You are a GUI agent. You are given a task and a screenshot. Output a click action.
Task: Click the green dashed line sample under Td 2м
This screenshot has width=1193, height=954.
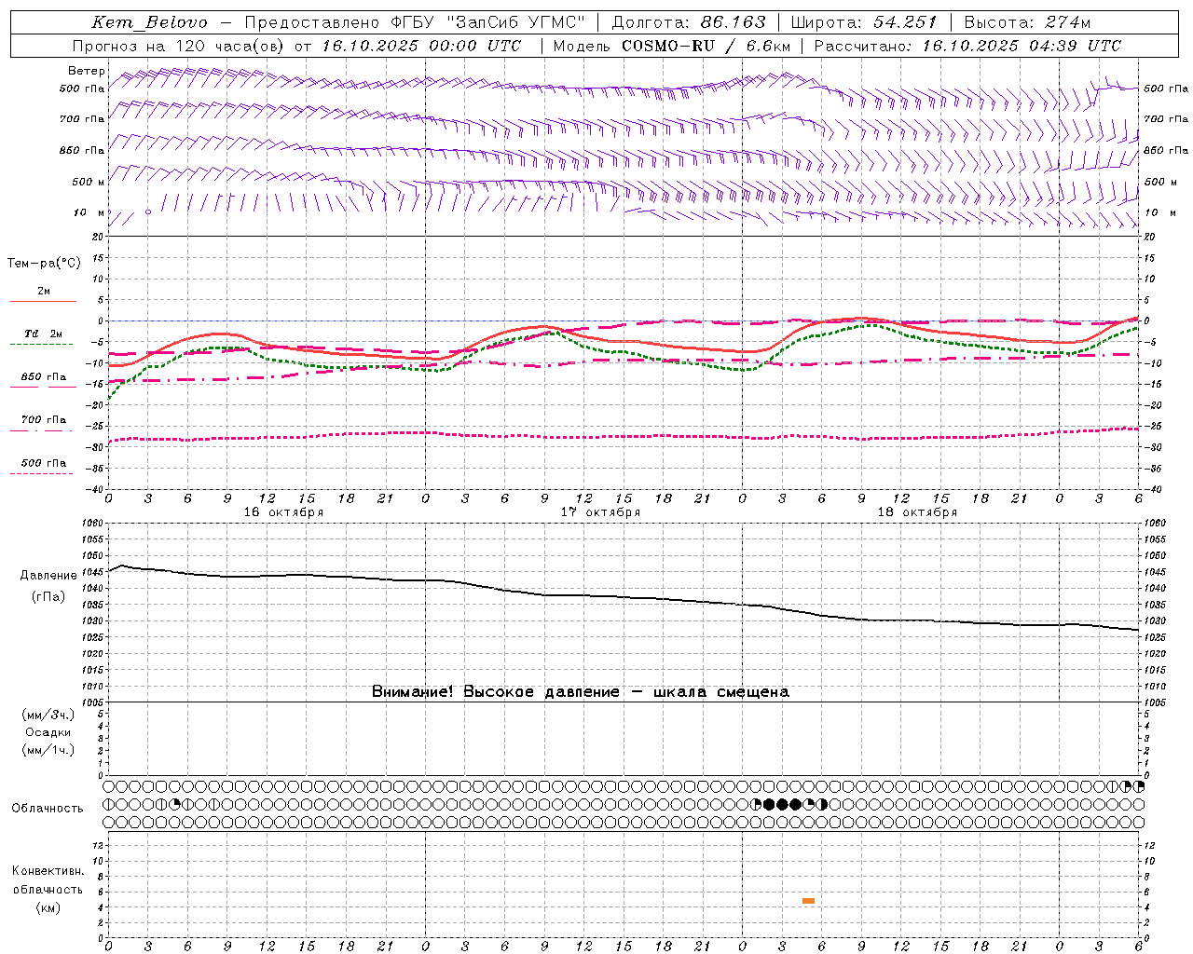[x=42, y=344]
